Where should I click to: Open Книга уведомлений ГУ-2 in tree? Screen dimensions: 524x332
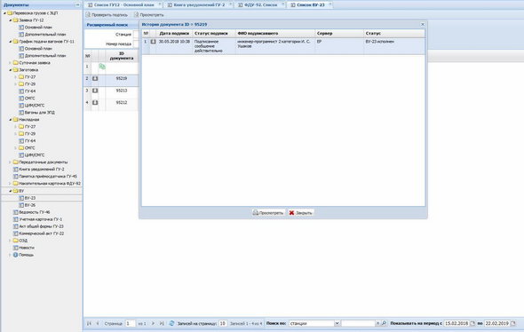pos(41,170)
